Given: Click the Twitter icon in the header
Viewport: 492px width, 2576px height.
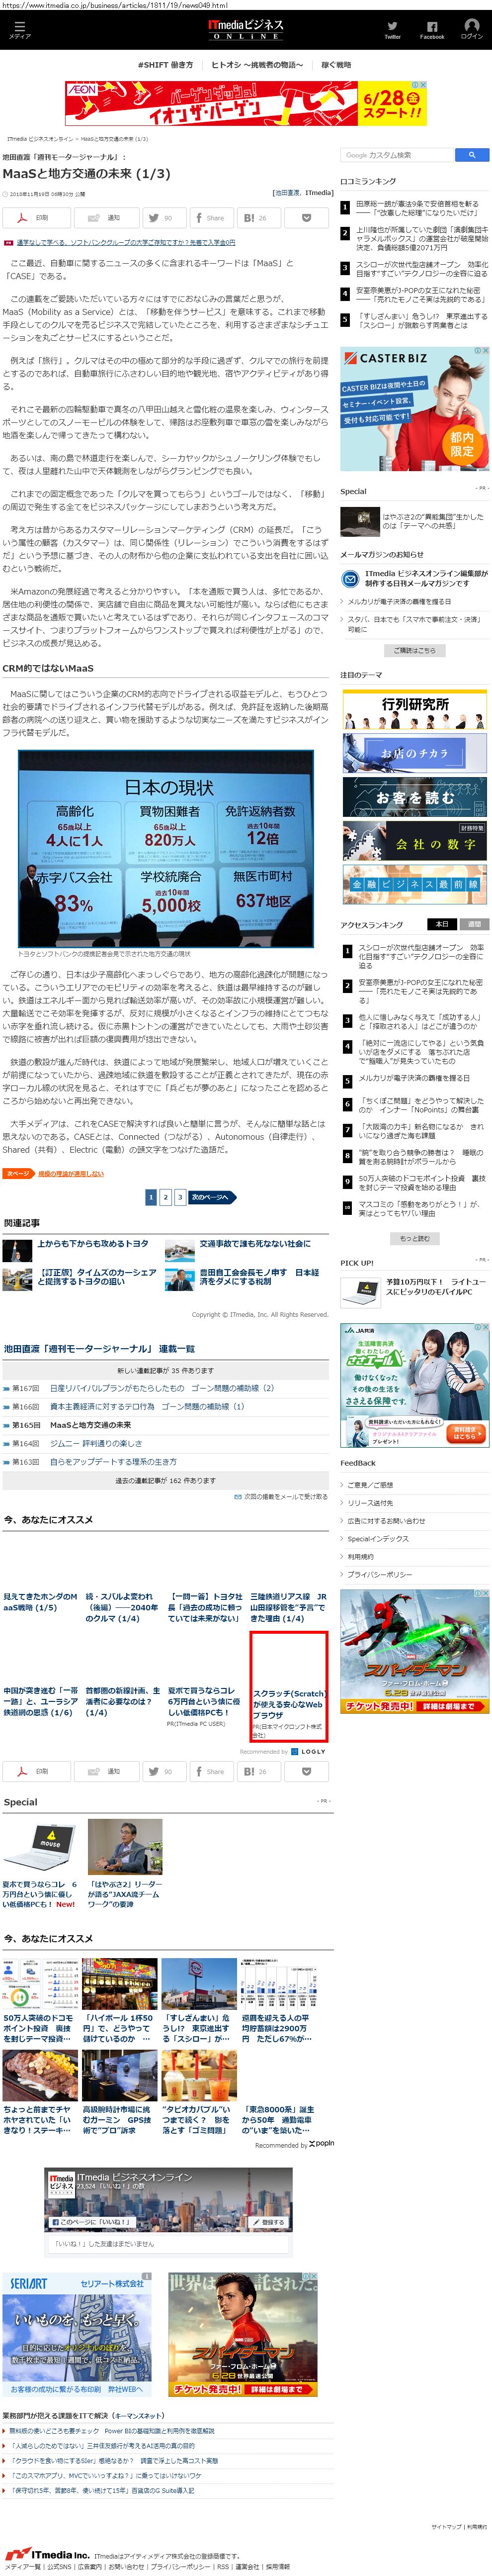Looking at the screenshot, I should 392,29.
